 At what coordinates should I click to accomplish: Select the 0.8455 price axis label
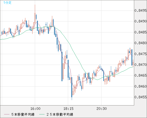tap(141, 97)
